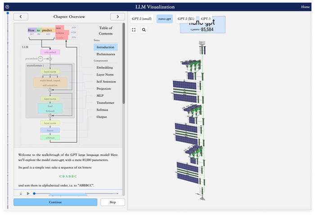Click the Chapter: Overview heading
315x215 pixels.
pos(69,17)
